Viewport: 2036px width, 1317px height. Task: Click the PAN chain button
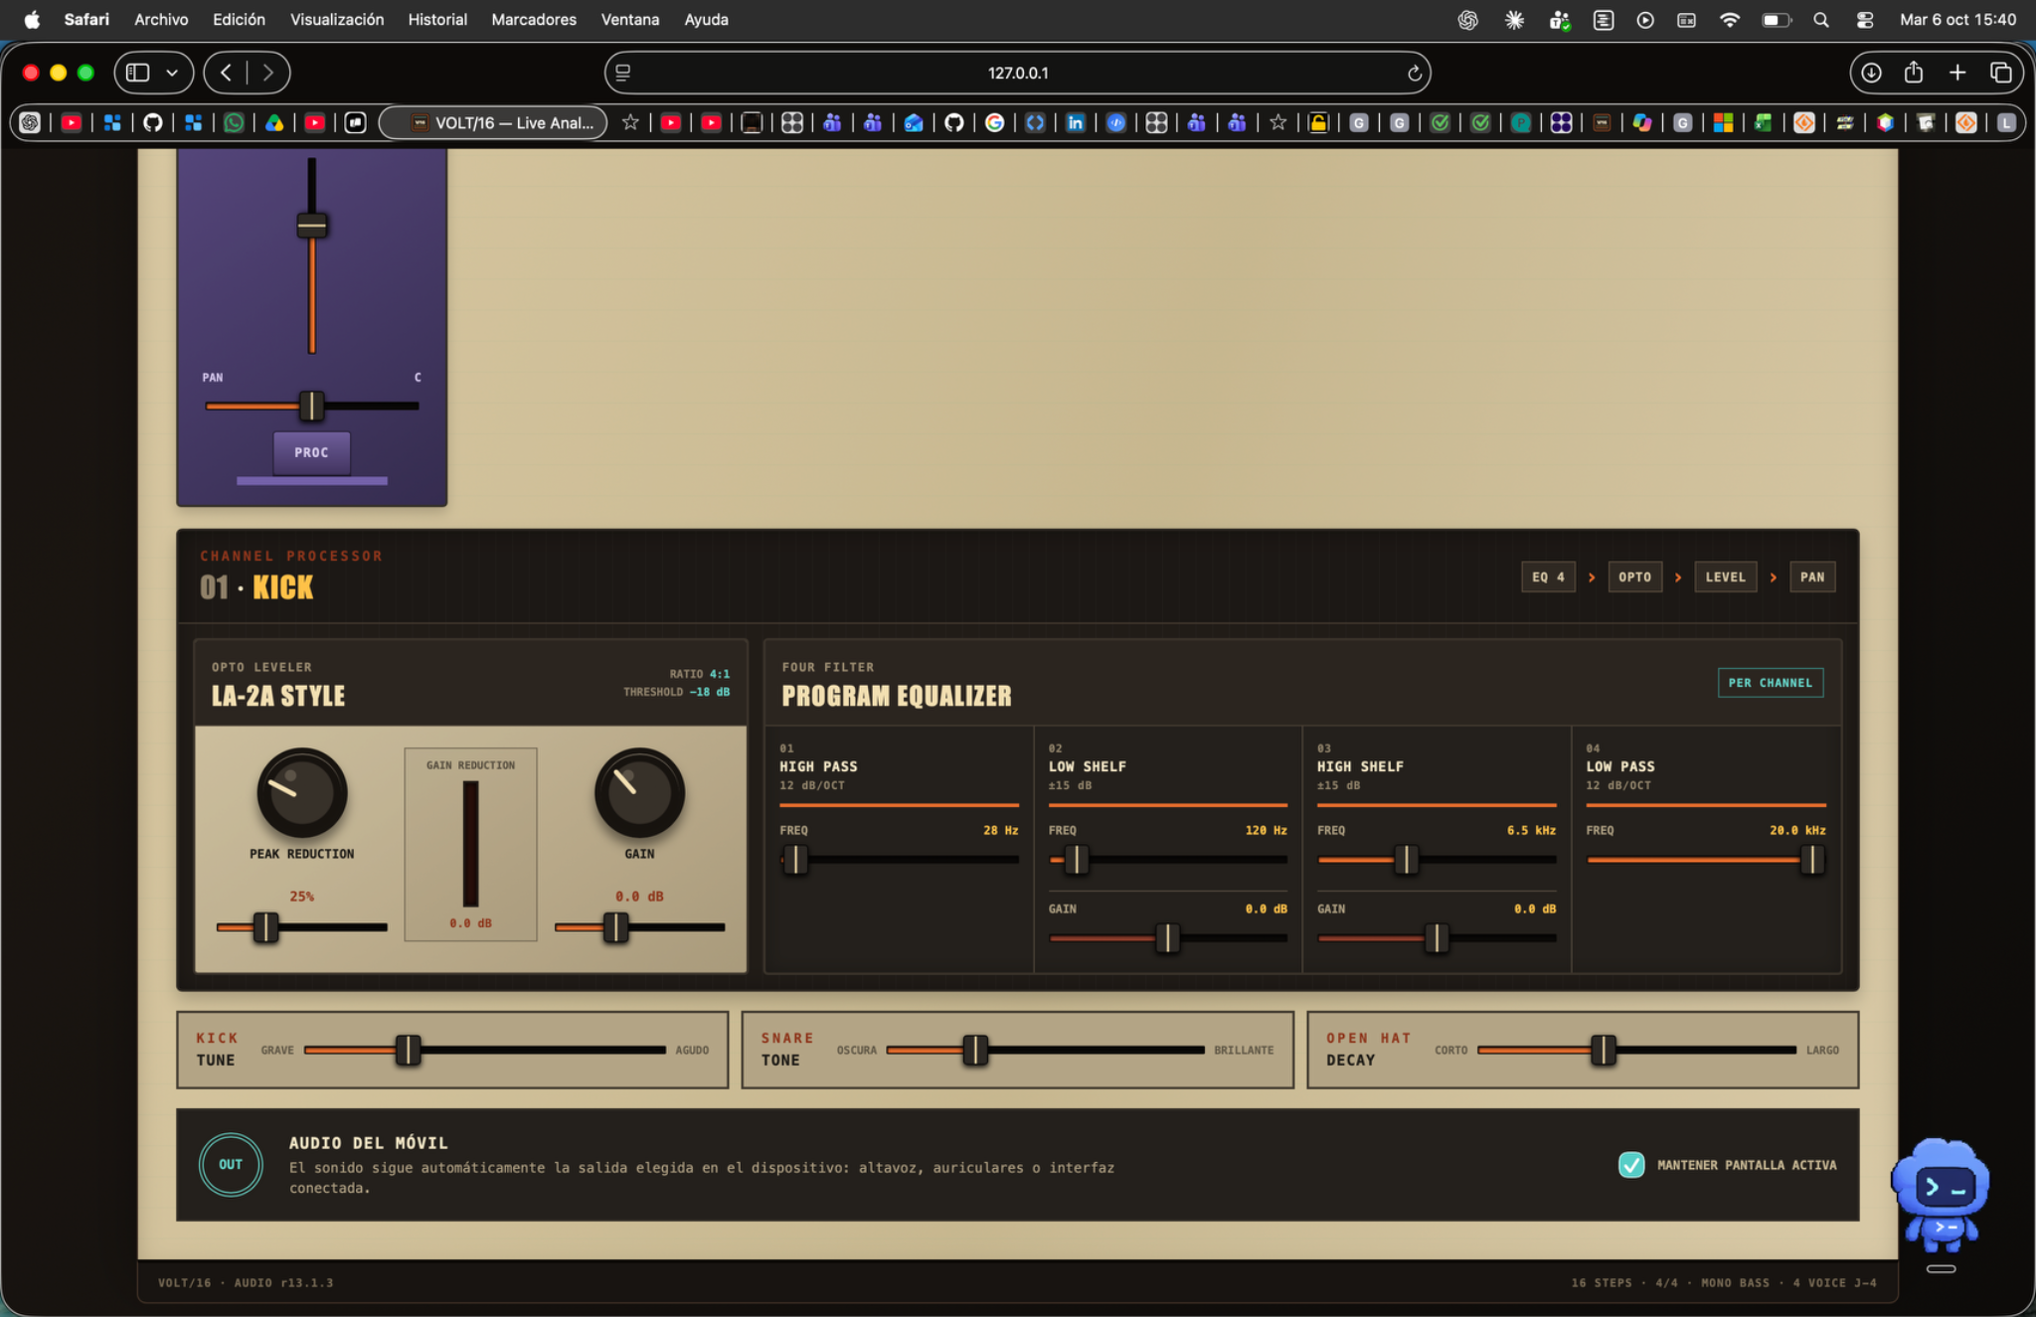point(1811,576)
